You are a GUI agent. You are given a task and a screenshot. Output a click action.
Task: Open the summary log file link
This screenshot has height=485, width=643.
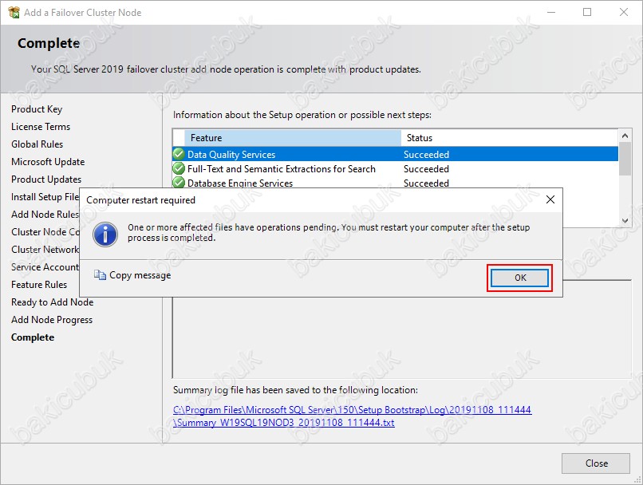[353, 416]
